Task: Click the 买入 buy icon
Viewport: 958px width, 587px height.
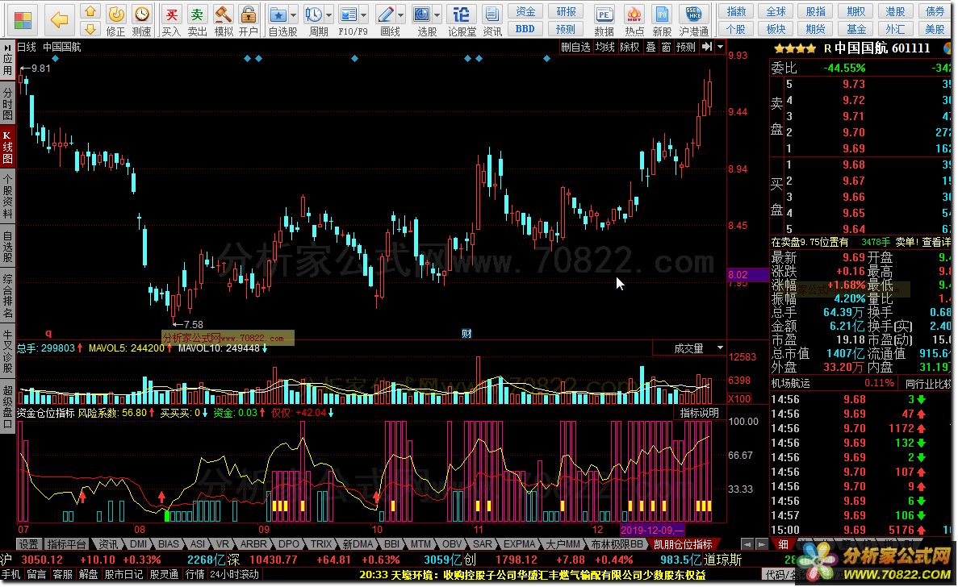Action: click(x=172, y=21)
